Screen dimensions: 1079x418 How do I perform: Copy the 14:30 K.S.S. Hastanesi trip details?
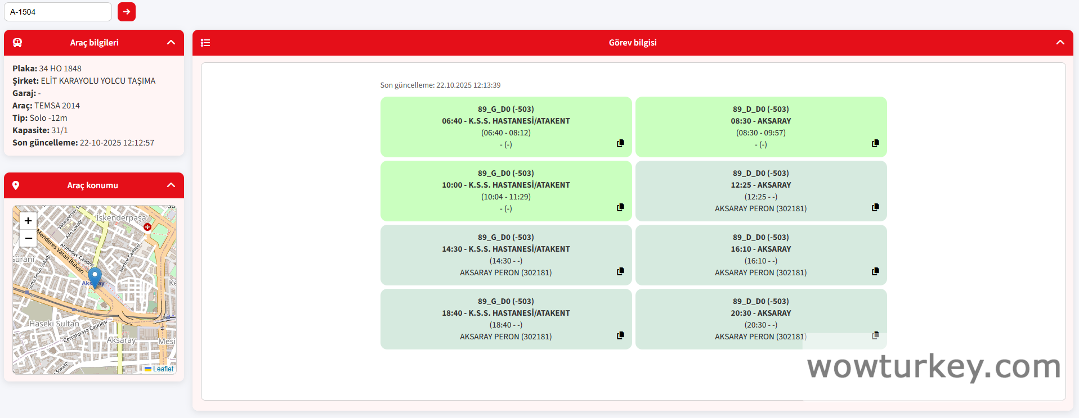tap(620, 271)
